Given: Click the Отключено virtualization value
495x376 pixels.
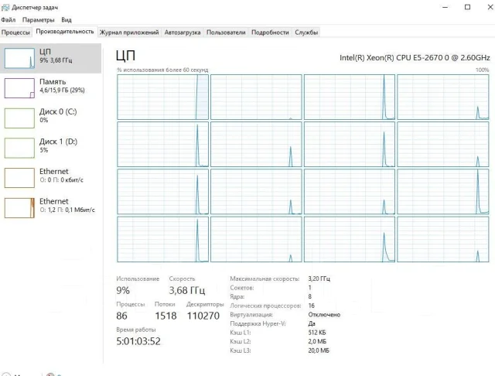Looking at the screenshot, I should (x=324, y=314).
